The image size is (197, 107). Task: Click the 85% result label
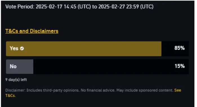[180, 48]
